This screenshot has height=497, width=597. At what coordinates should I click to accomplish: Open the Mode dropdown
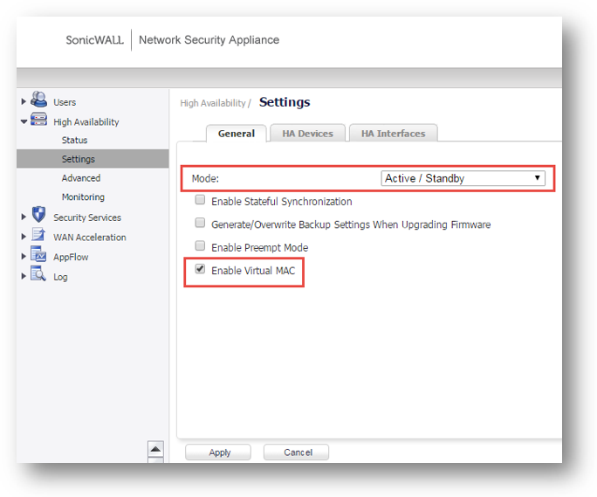pos(463,178)
